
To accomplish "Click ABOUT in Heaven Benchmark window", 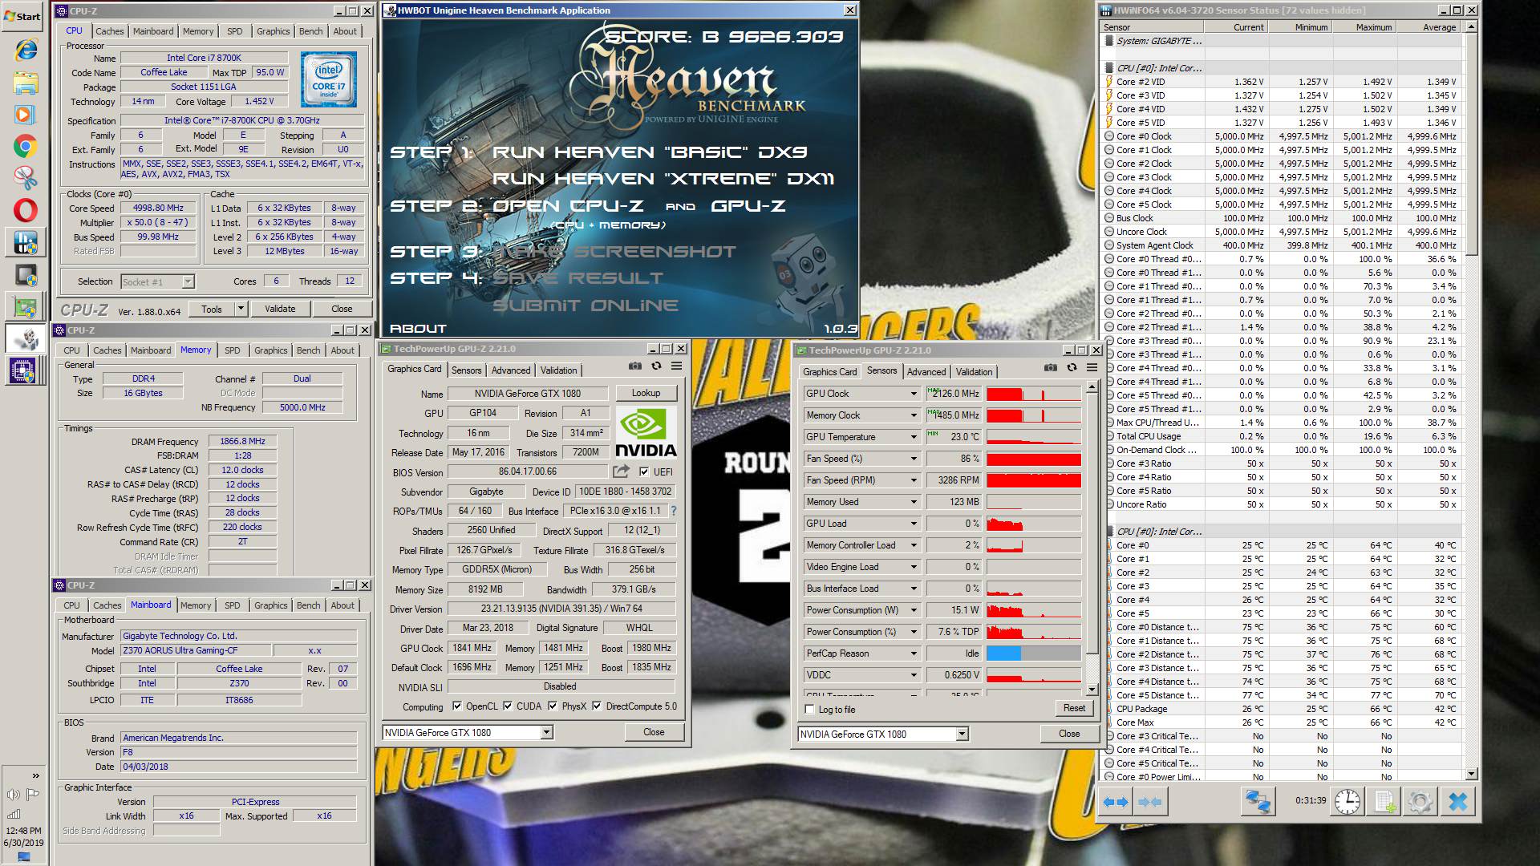I will click(x=417, y=329).
